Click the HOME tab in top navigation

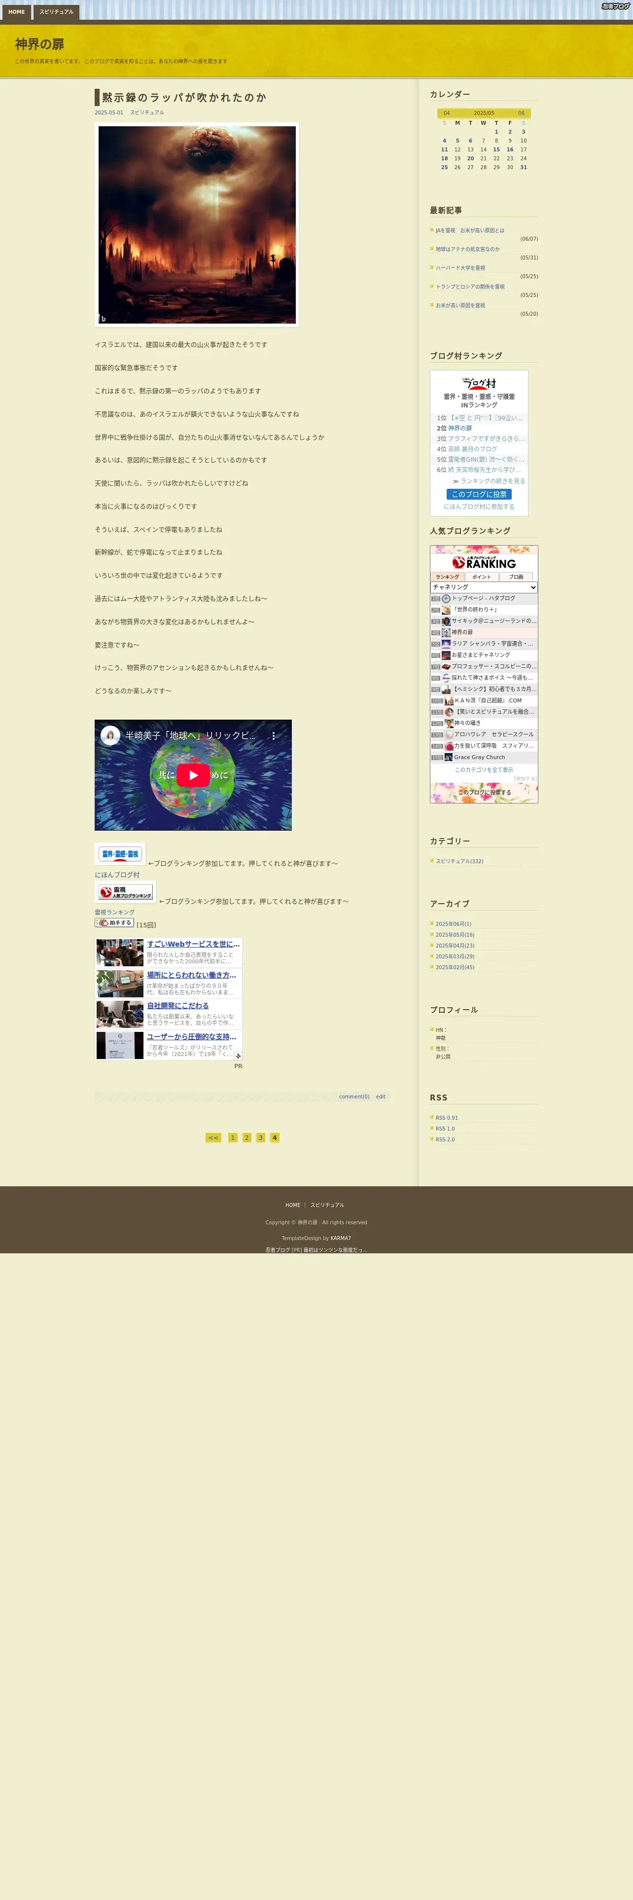click(x=16, y=12)
